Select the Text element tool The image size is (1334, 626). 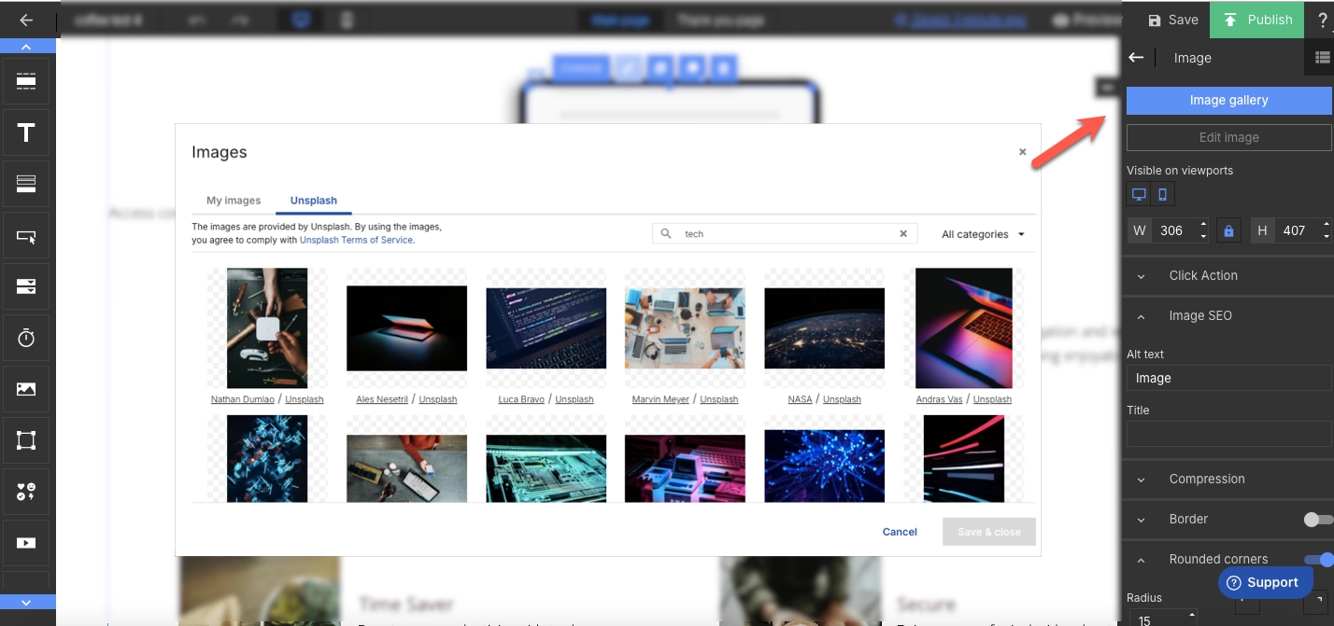click(25, 132)
